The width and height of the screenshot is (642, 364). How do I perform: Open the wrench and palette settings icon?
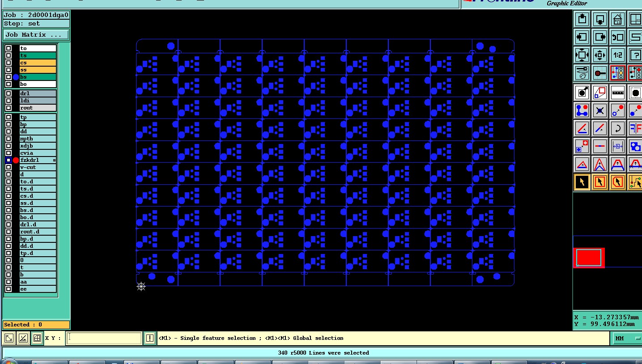click(x=582, y=73)
